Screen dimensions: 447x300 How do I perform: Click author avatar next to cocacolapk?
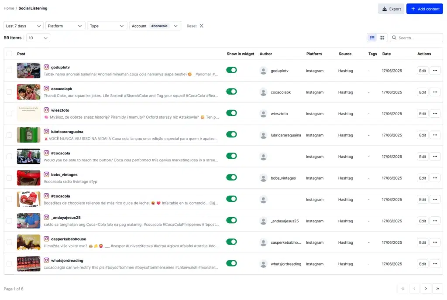pyautogui.click(x=263, y=92)
